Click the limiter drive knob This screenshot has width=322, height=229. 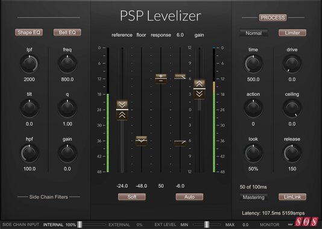(292, 64)
